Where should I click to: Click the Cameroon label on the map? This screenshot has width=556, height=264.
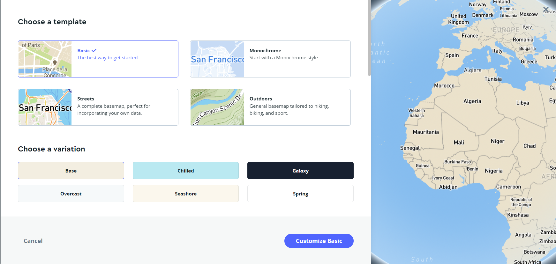(508, 187)
